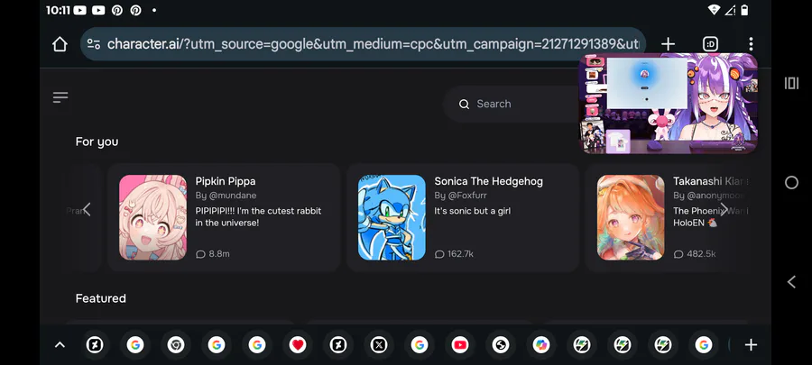
Task: Tap Wi-Fi icon in status bar
Action: [x=714, y=10]
